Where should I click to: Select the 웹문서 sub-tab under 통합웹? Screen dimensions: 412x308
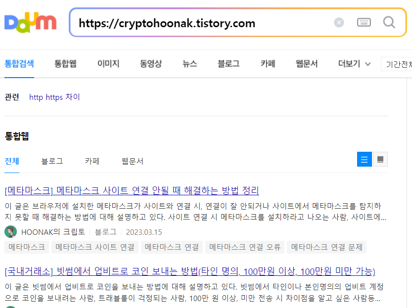(x=132, y=161)
